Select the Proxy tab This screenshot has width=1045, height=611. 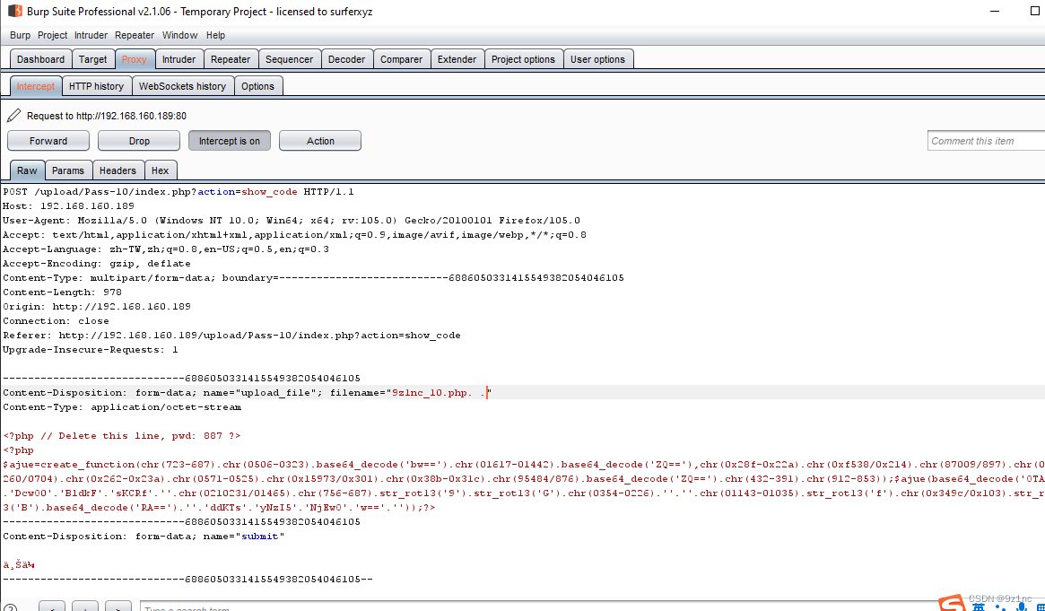134,59
